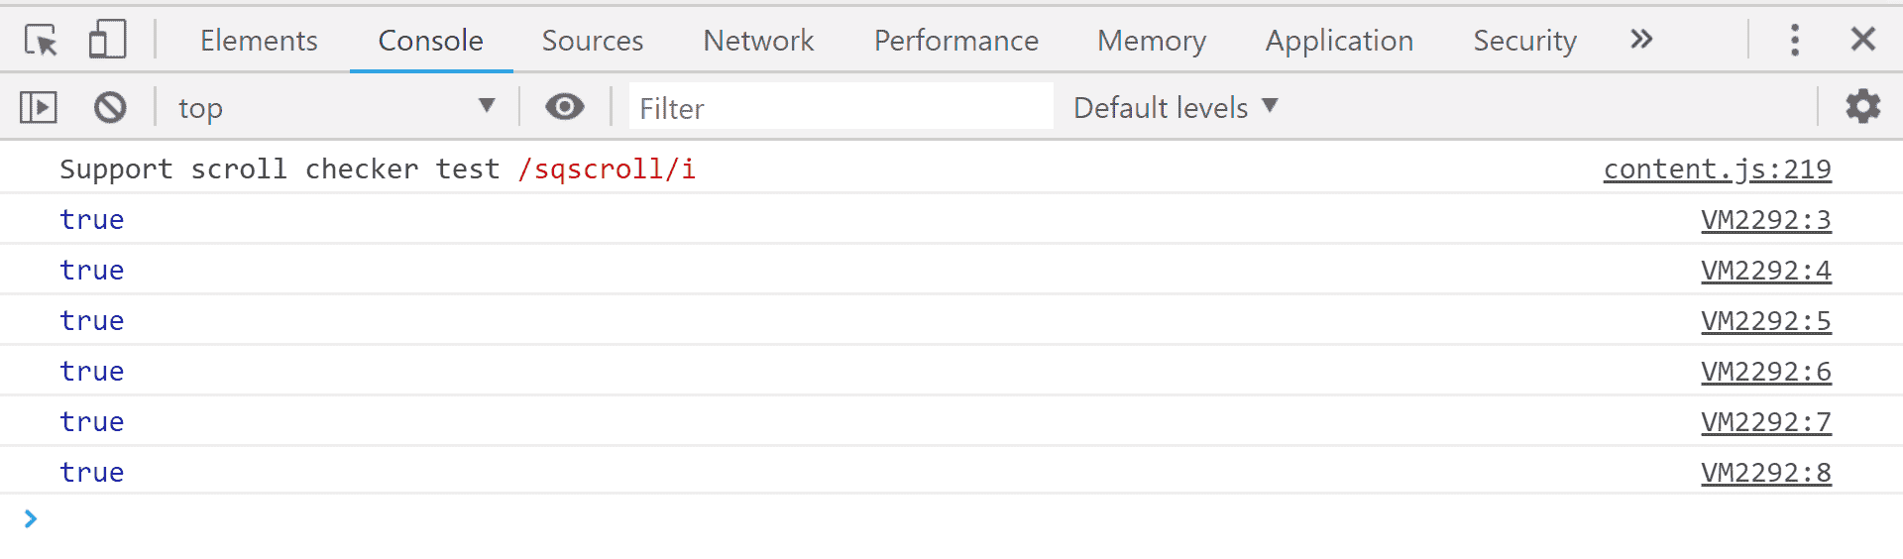Open the DevTools three-dot menu
This screenshot has width=1903, height=559.
(1795, 40)
